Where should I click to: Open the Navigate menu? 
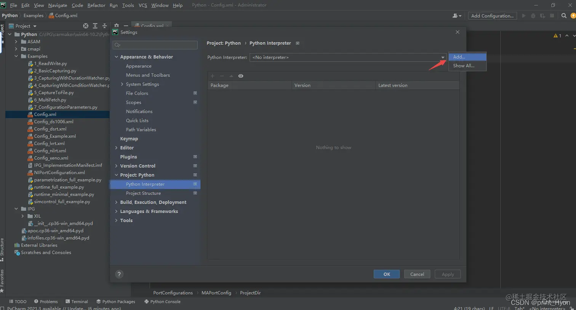click(58, 5)
